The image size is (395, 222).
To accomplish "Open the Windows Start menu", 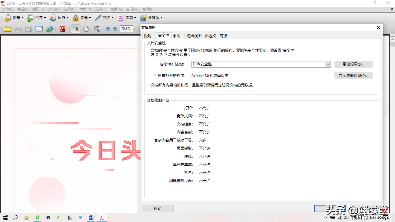I will pyautogui.click(x=5, y=218).
